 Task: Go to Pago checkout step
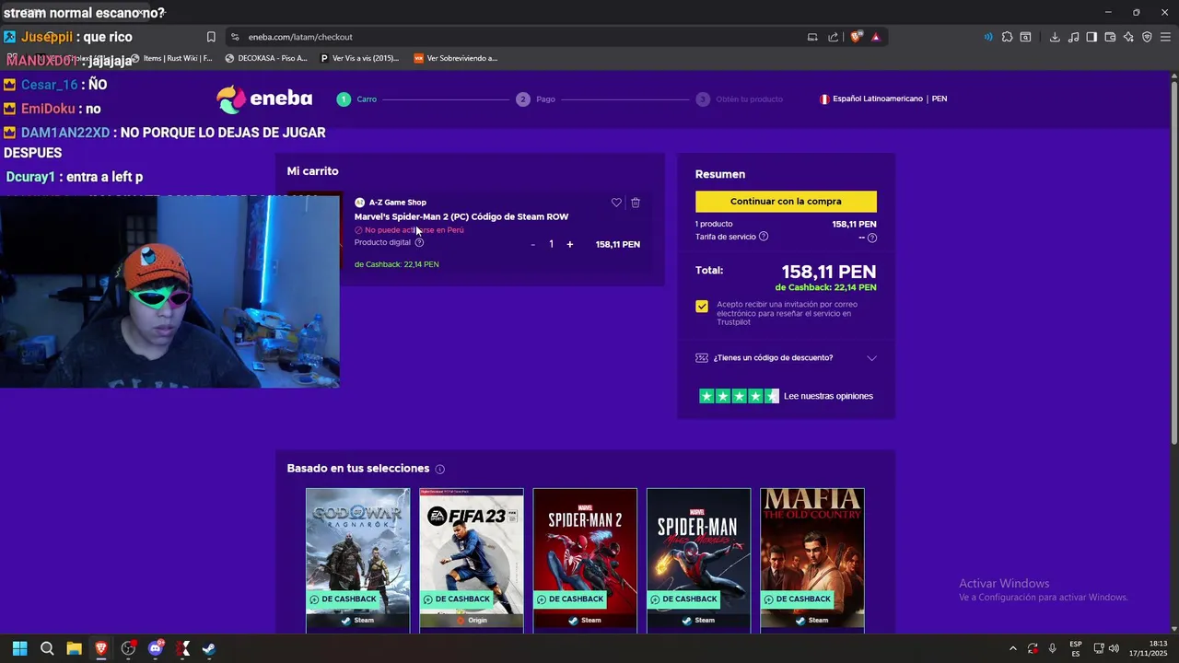click(x=536, y=99)
